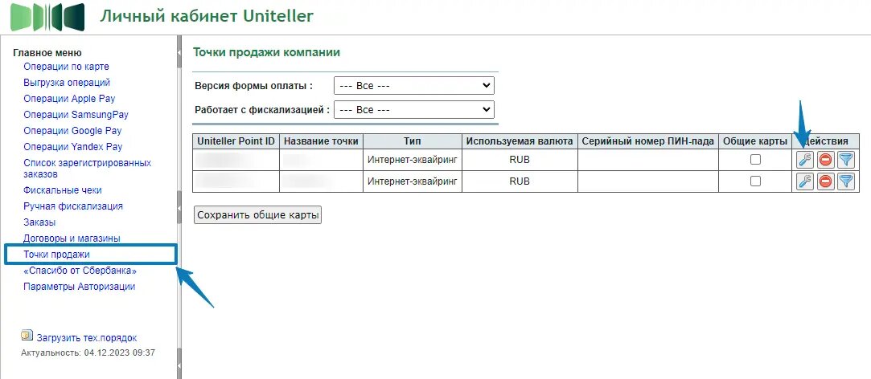
Task: Open Список зарегистрированных заказов link
Action: 87,169
